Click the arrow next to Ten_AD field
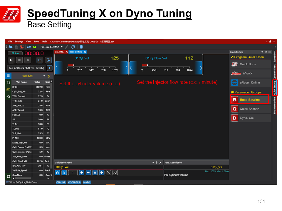 pos(49,68)
